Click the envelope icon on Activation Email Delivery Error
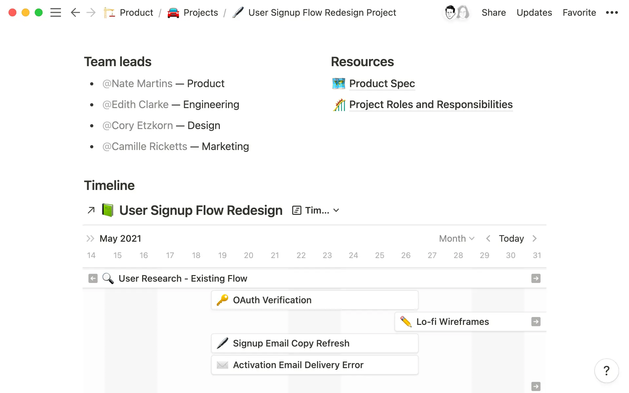The width and height of the screenshot is (629, 393). tap(222, 365)
